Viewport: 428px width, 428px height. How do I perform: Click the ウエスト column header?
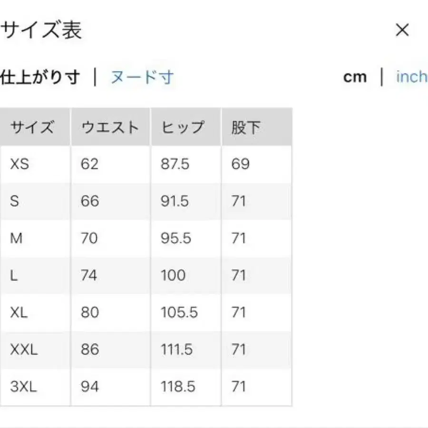pos(109,126)
